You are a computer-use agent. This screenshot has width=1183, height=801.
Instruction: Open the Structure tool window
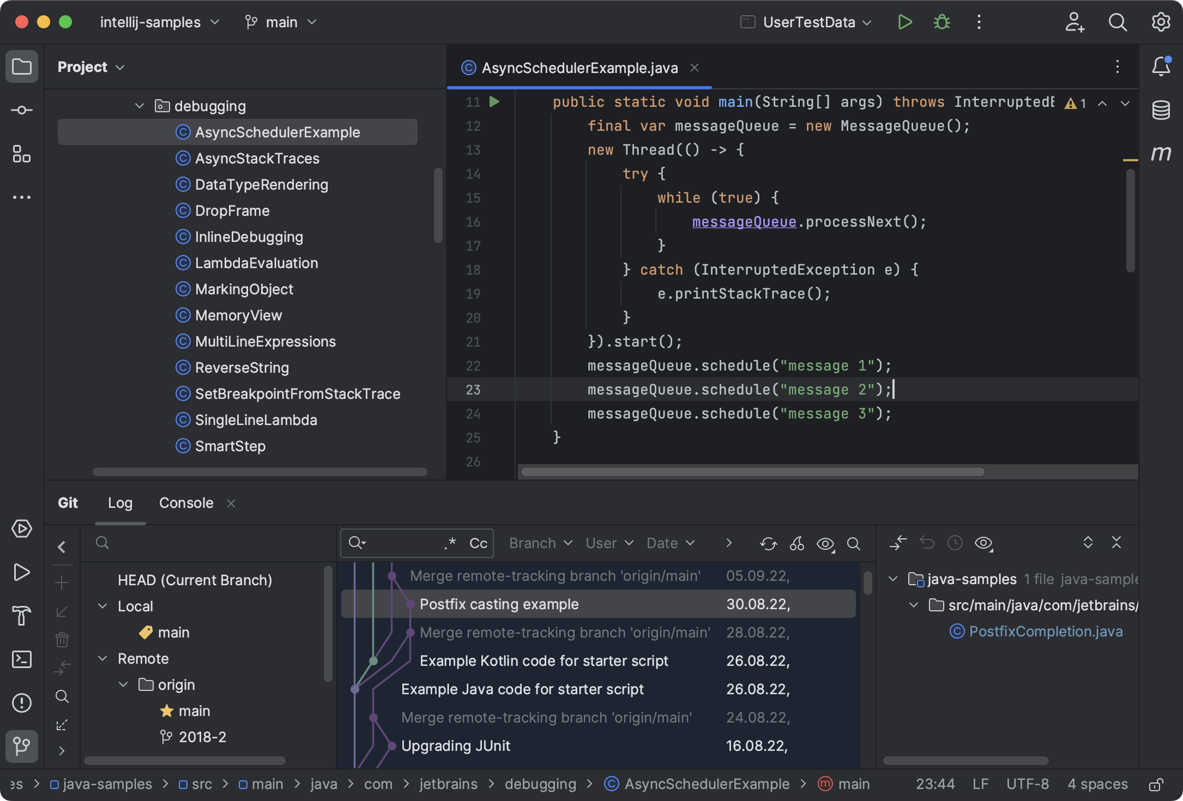[22, 155]
